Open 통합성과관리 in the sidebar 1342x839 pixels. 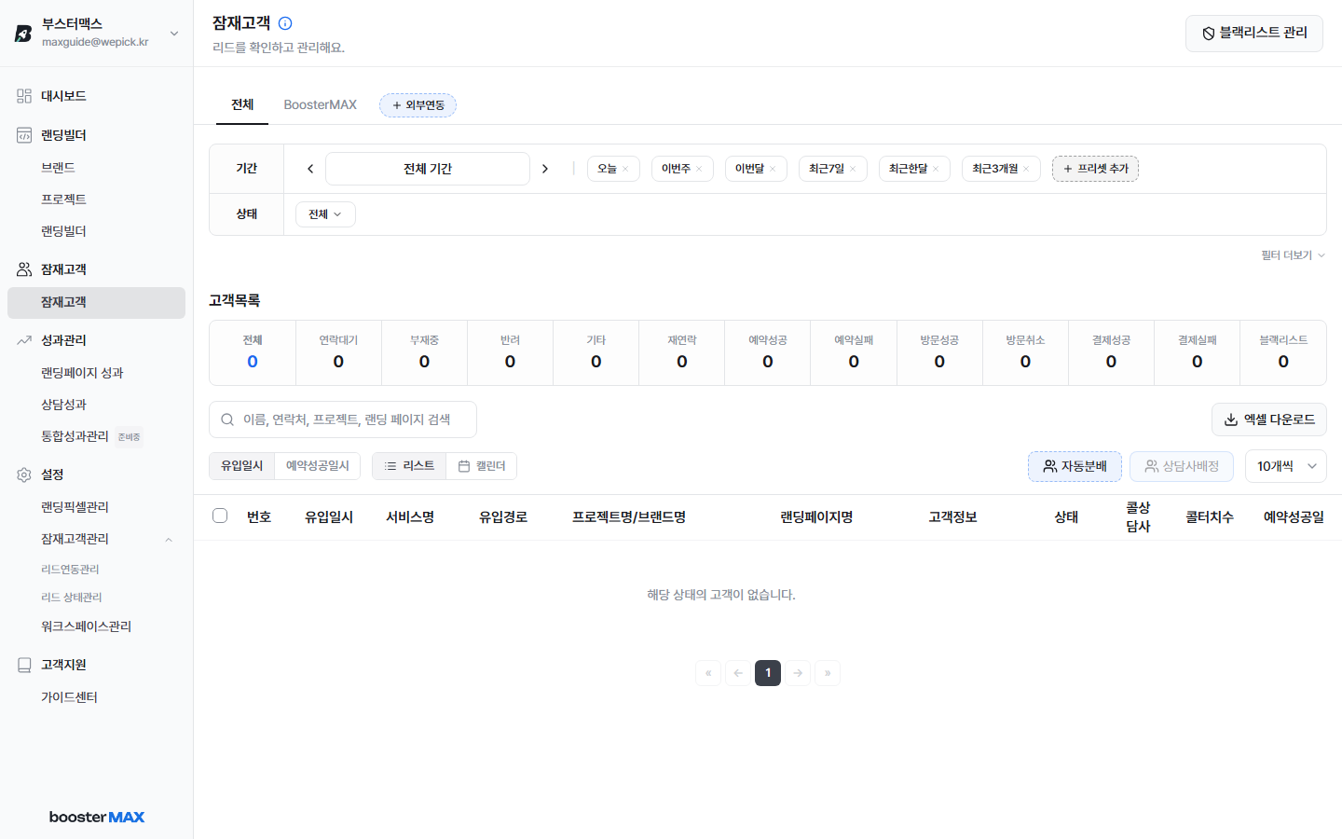[x=75, y=436]
